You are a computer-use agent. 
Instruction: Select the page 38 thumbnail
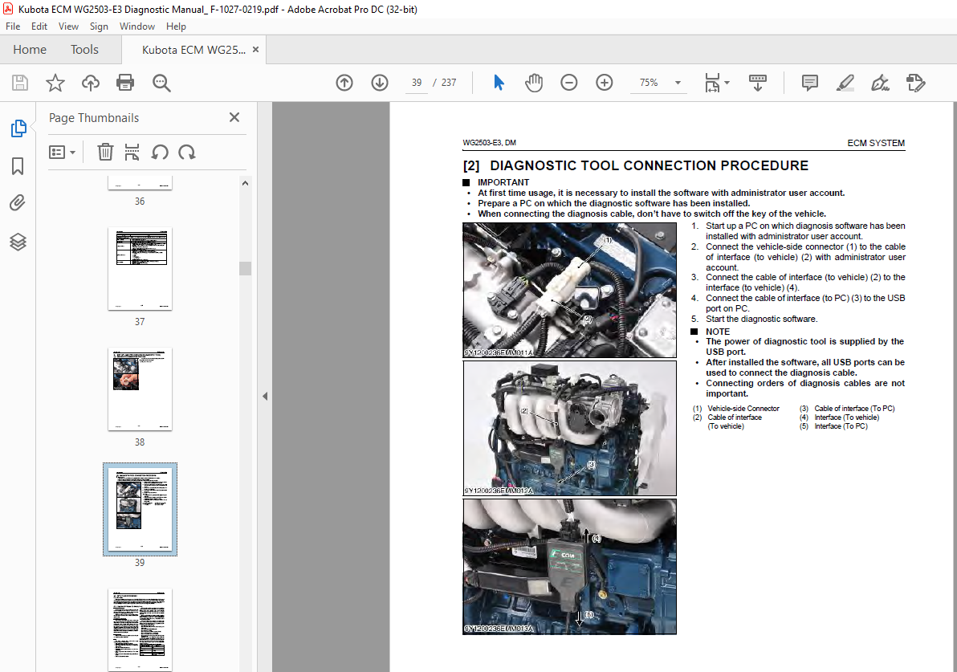click(140, 389)
